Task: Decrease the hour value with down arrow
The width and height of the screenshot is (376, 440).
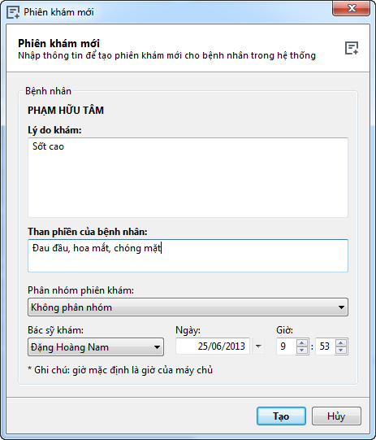Action: 302,351
